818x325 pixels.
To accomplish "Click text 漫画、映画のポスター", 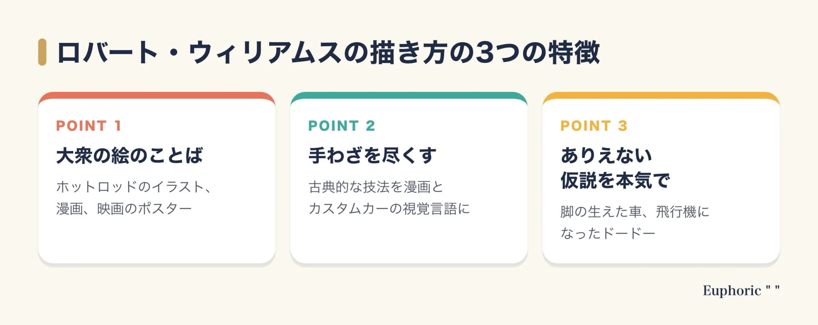I will [x=124, y=209].
